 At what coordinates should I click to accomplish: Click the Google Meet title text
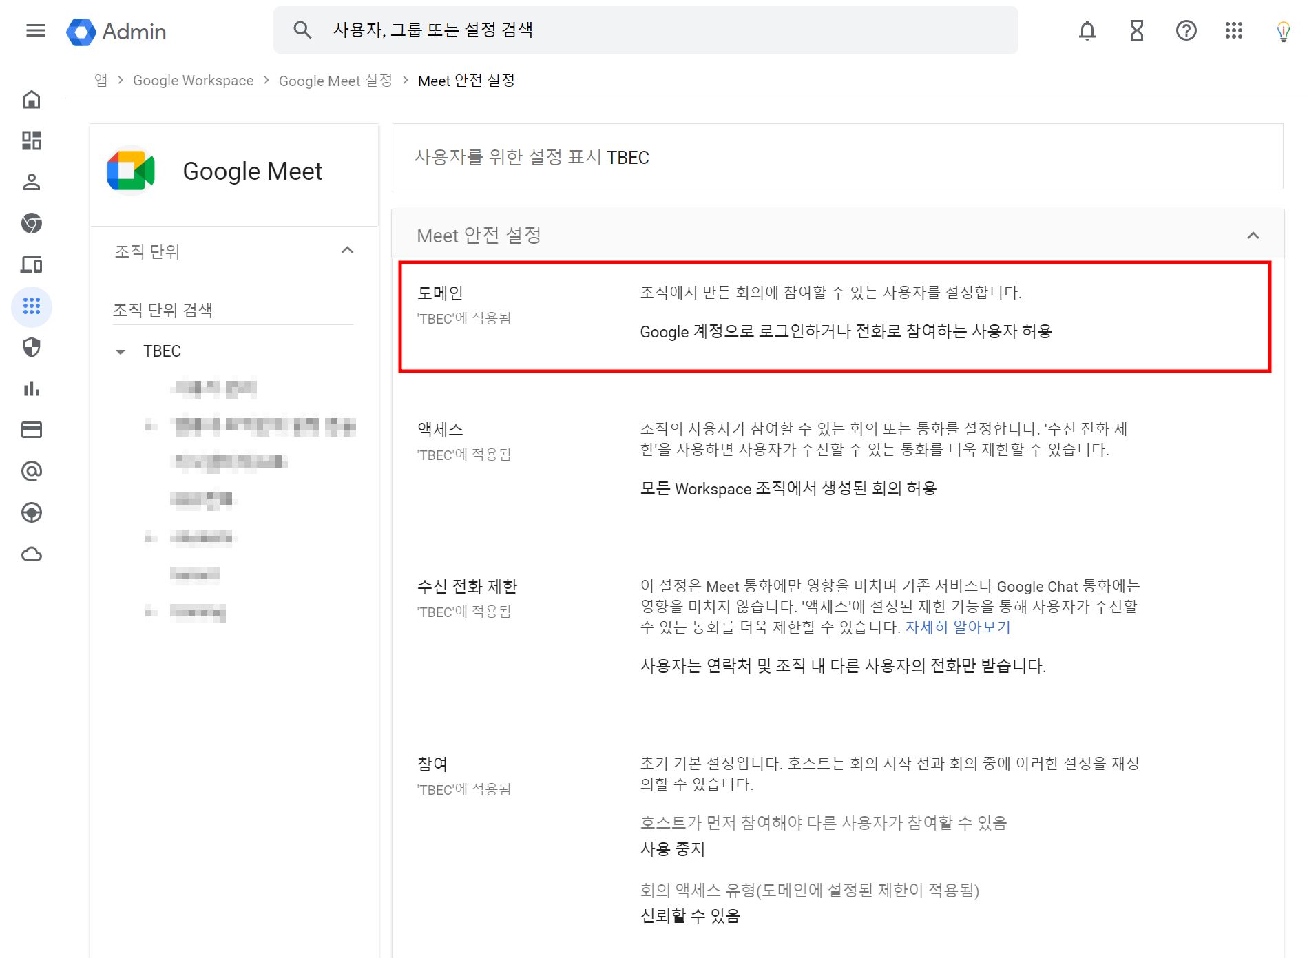(252, 171)
